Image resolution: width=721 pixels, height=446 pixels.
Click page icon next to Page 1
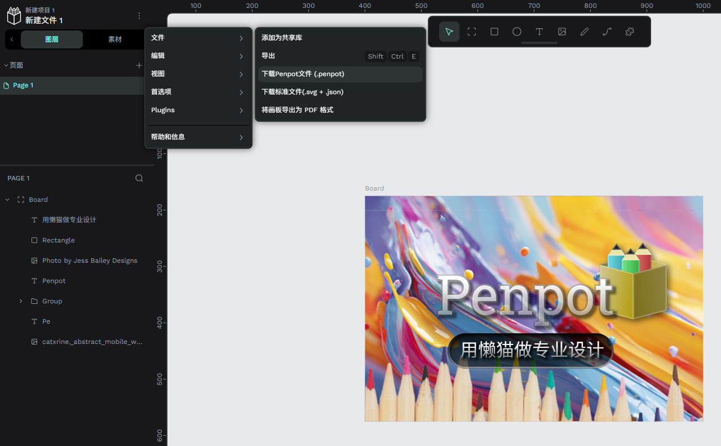pos(6,86)
